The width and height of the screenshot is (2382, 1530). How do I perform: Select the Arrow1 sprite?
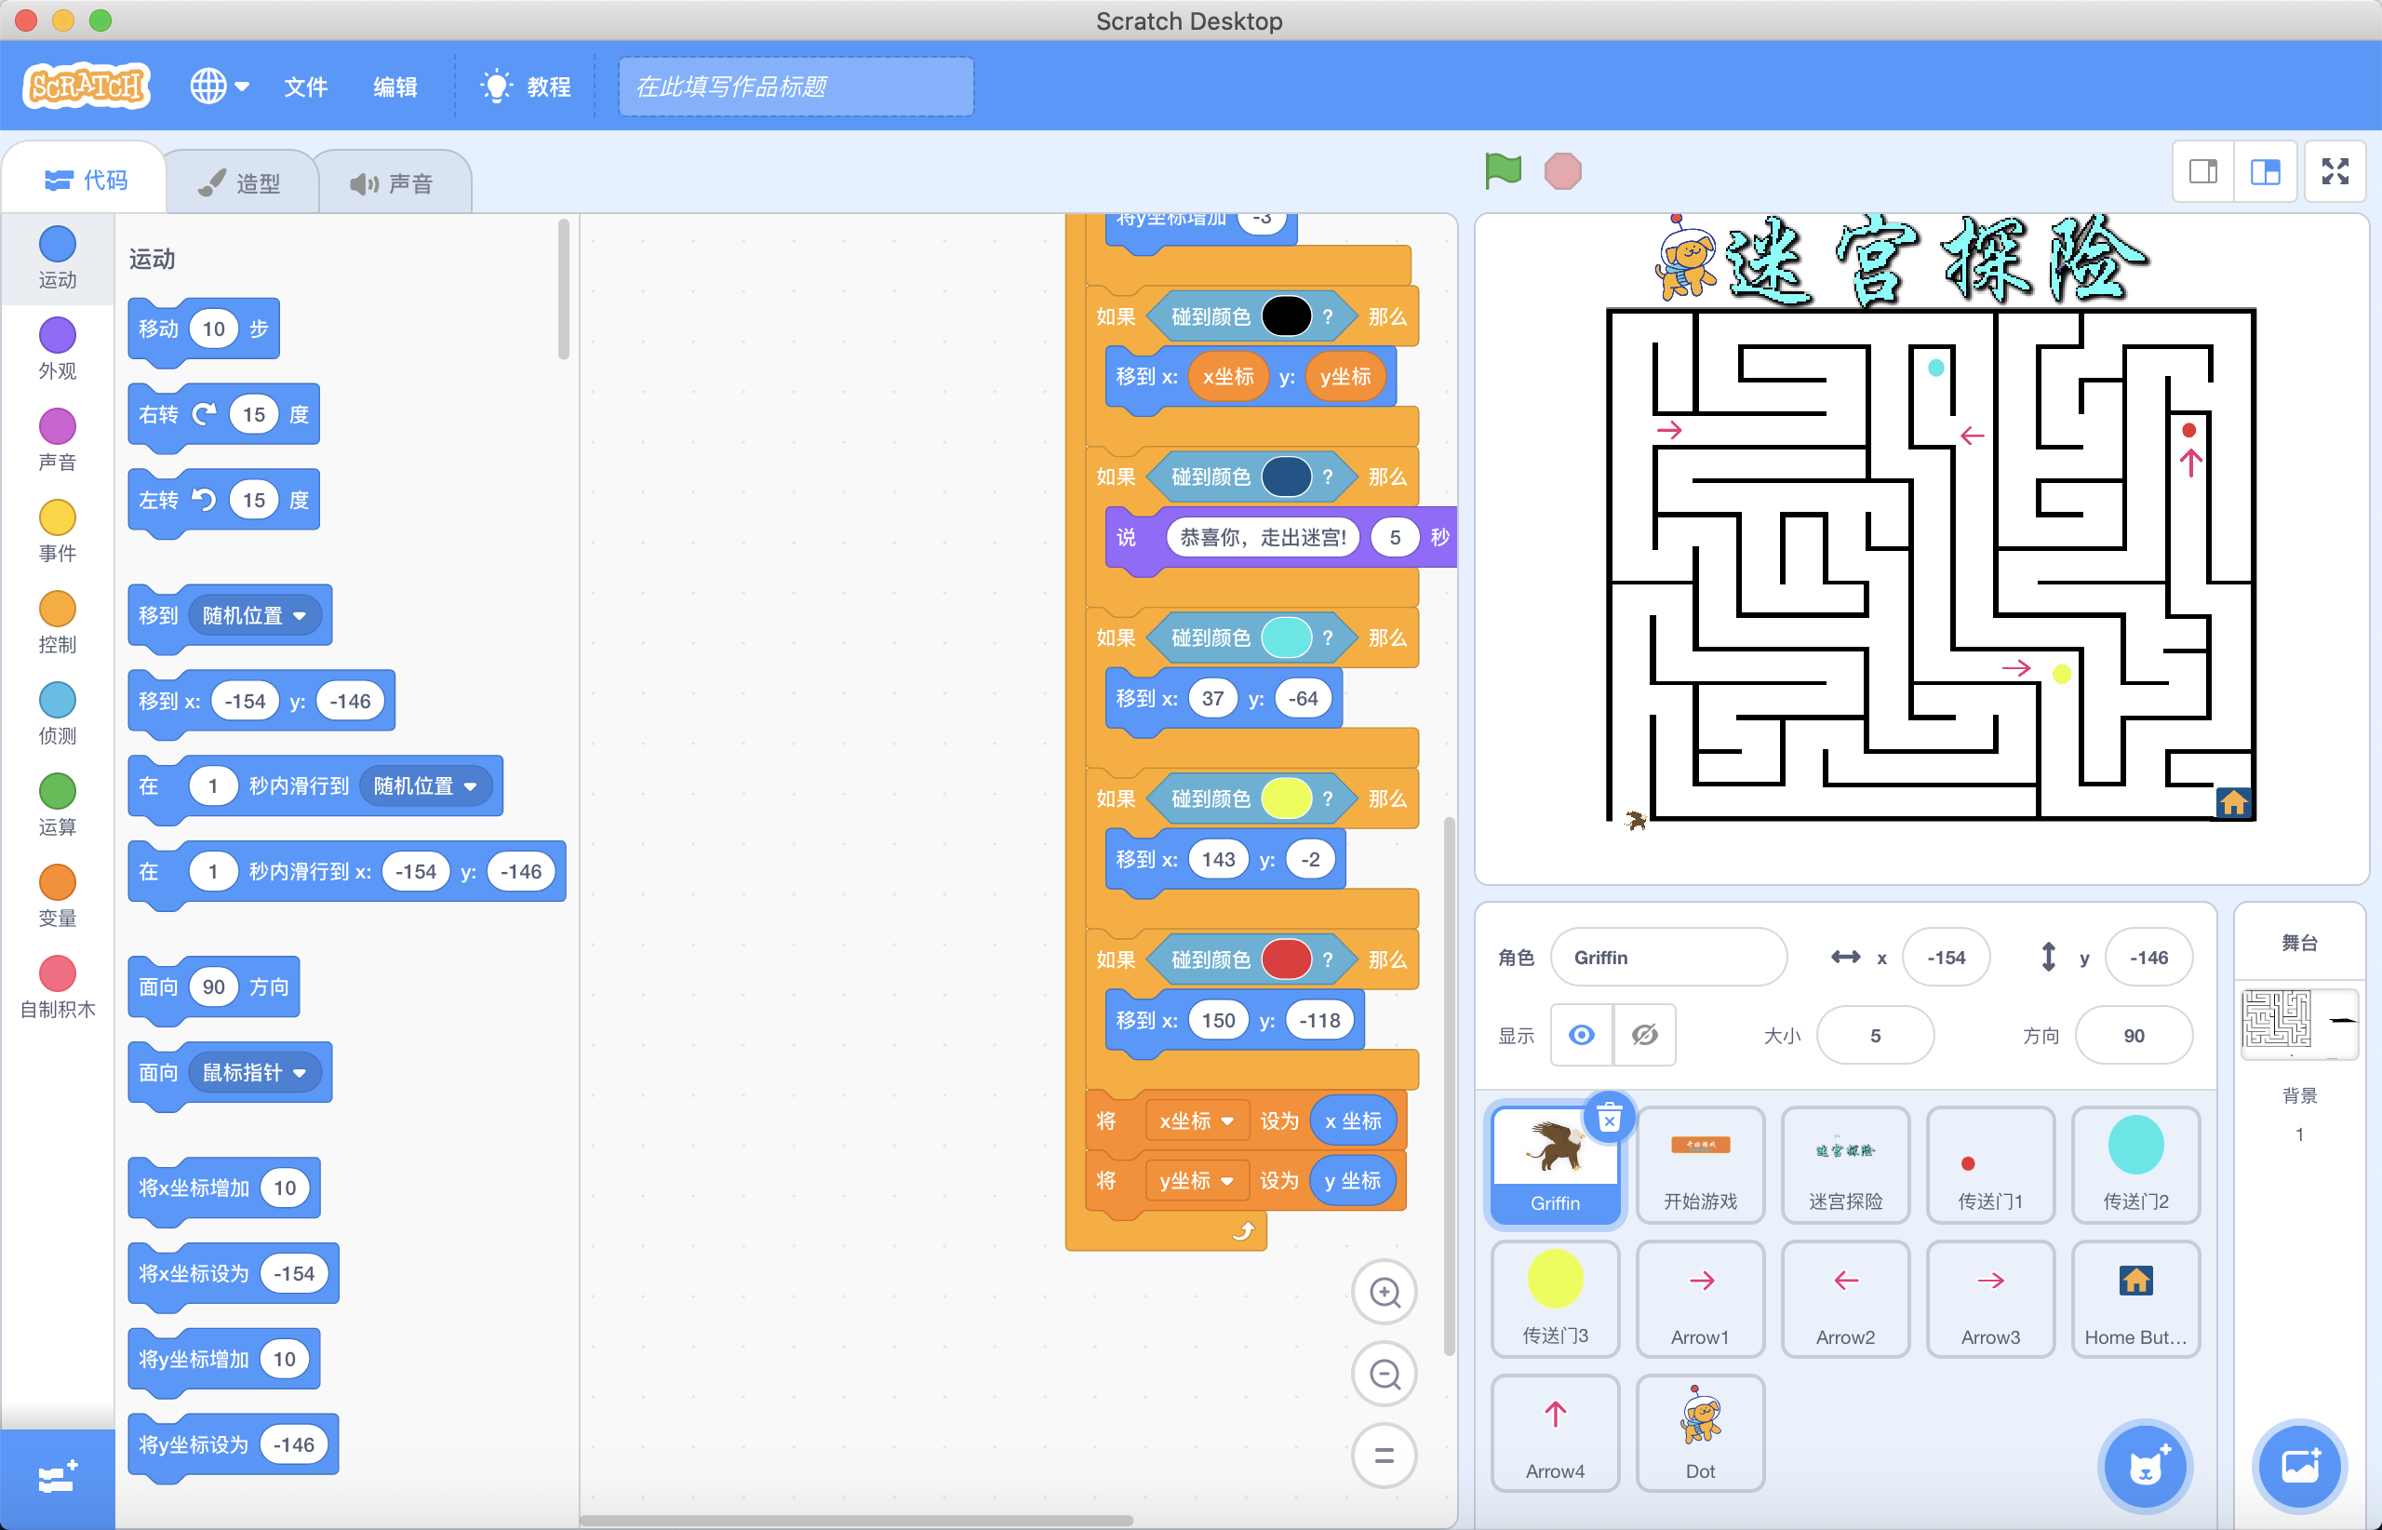(x=1701, y=1298)
